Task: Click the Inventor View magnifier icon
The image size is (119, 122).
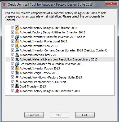Action: [x=17, y=46]
